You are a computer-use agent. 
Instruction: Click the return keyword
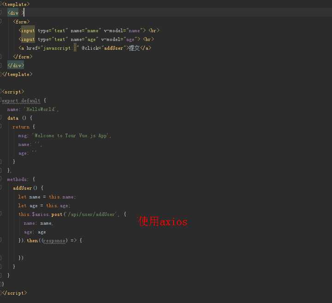tap(21, 127)
